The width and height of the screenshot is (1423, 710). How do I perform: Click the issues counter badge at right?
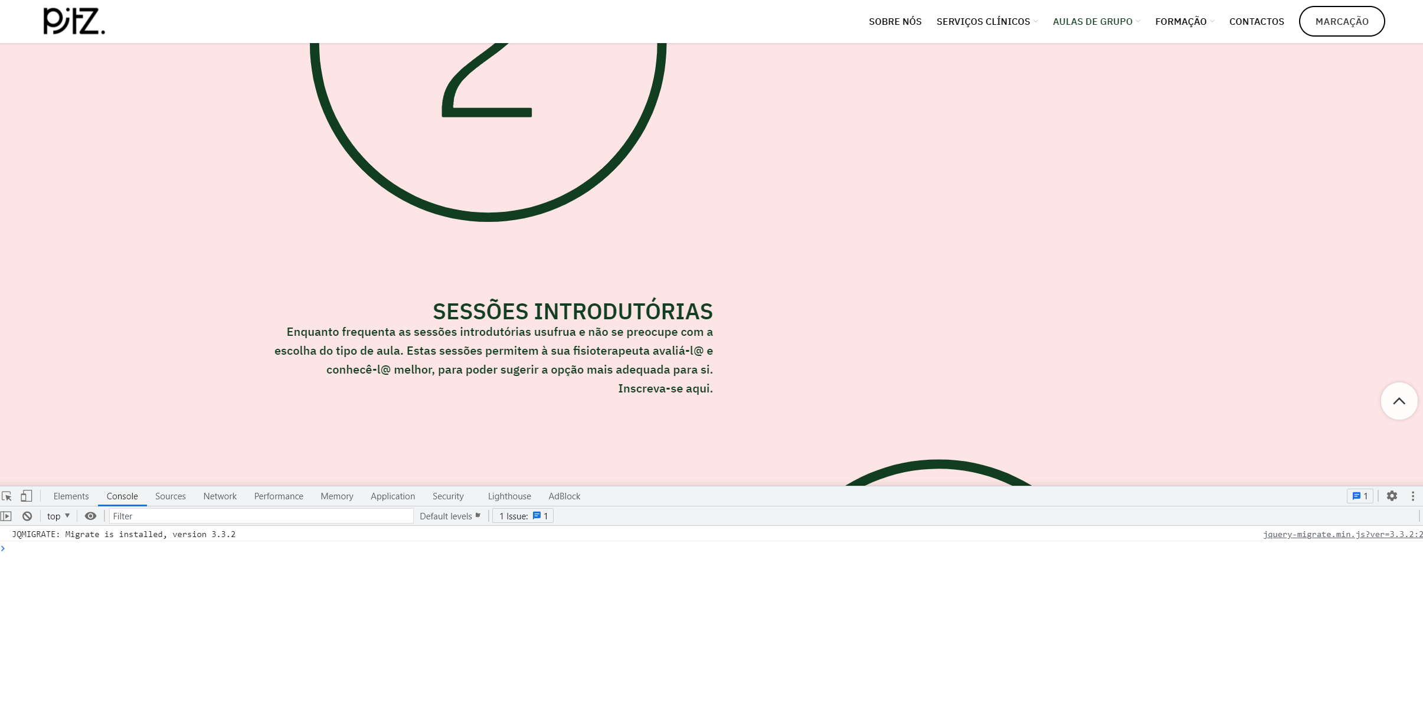pyautogui.click(x=1360, y=496)
